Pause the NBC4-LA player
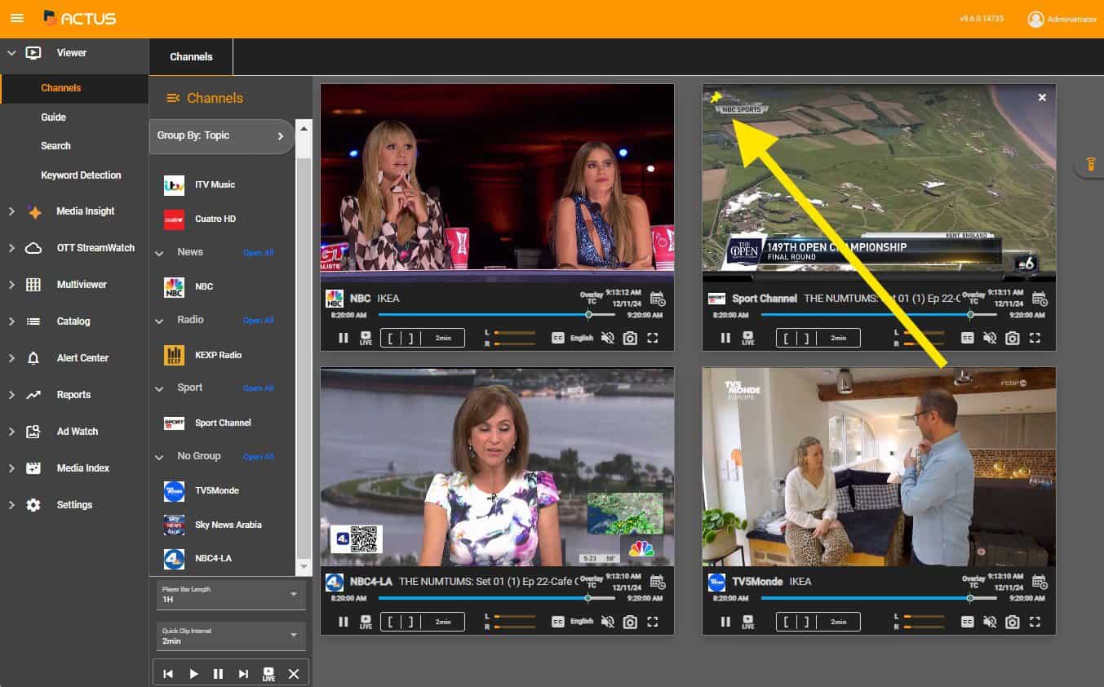The image size is (1104, 687). [344, 622]
